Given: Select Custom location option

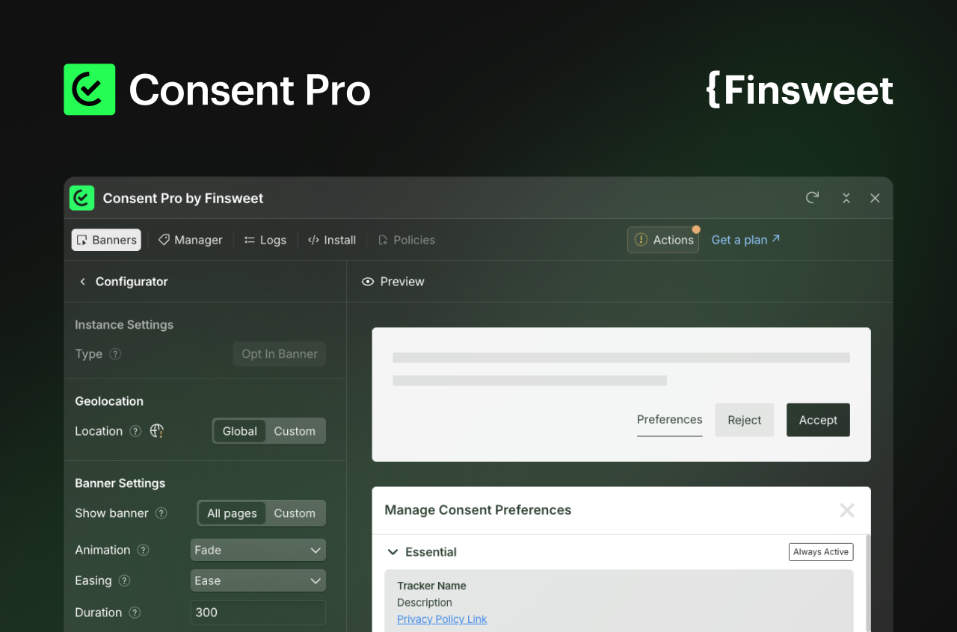Looking at the screenshot, I should tap(295, 431).
